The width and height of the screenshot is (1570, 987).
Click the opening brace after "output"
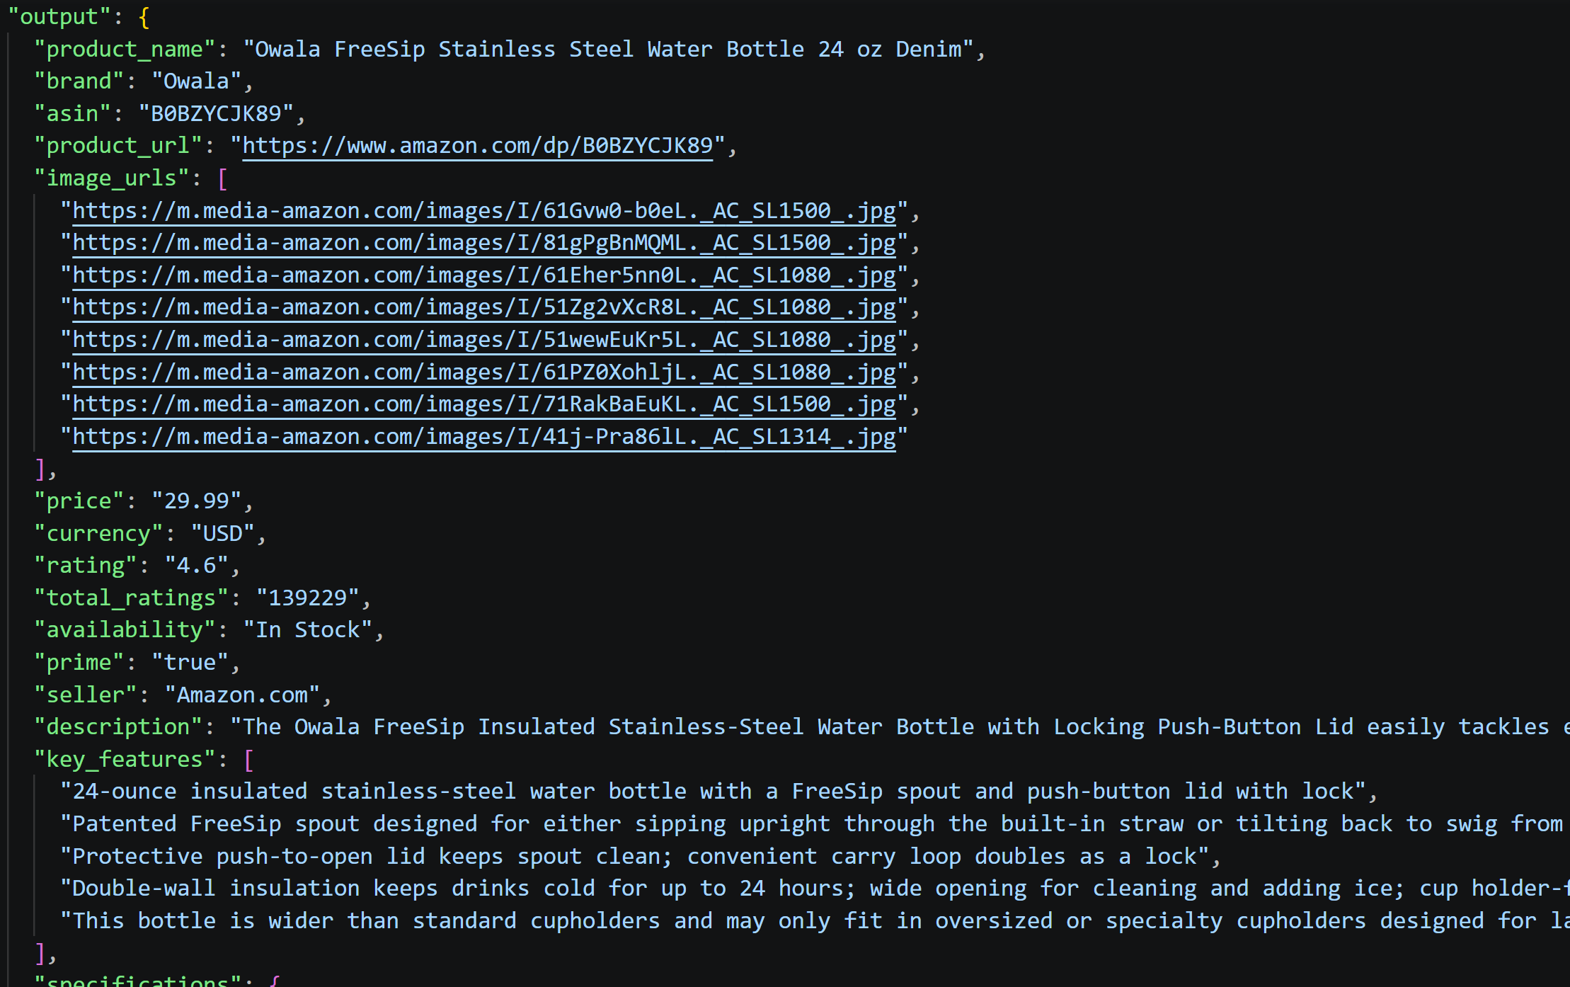[144, 17]
